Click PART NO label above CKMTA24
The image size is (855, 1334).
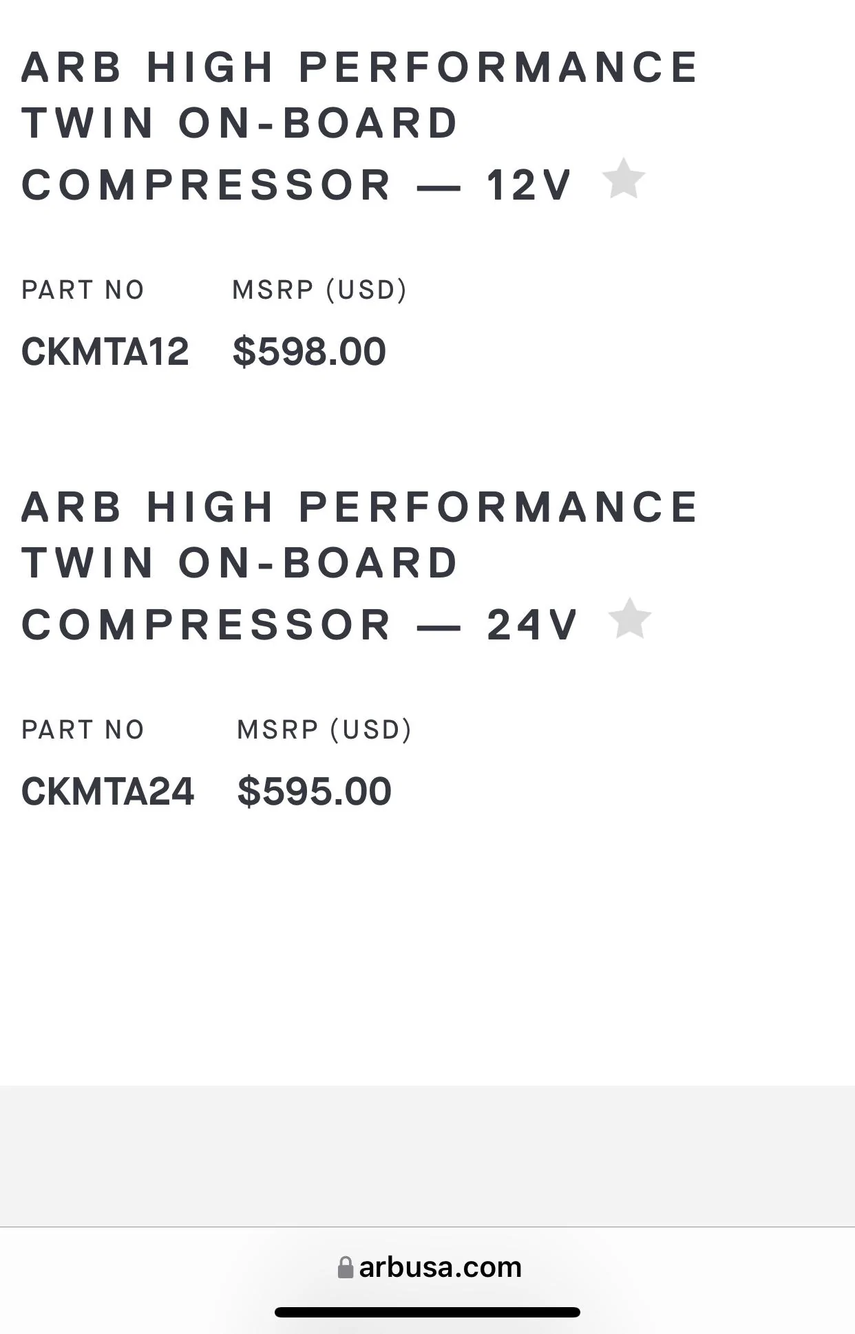[83, 730]
